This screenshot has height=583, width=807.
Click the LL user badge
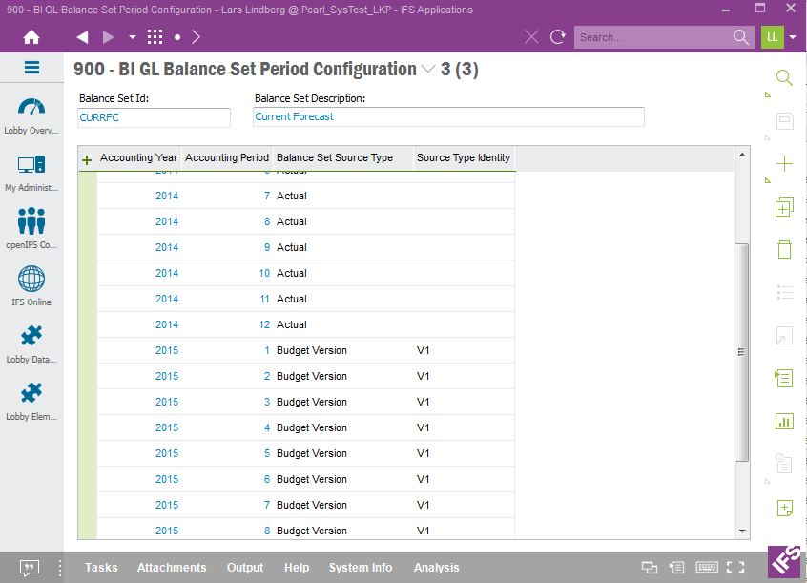coord(773,37)
